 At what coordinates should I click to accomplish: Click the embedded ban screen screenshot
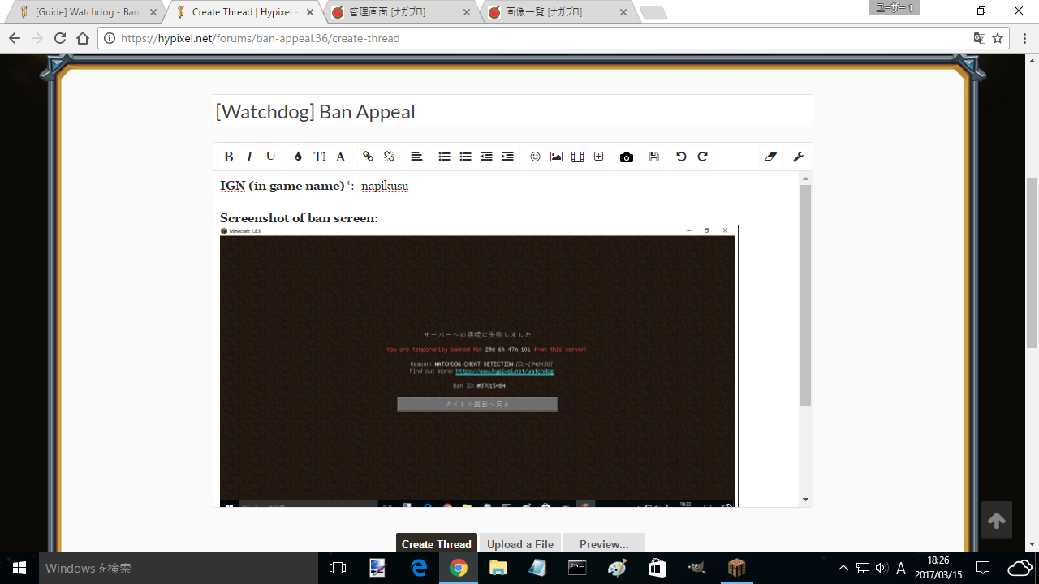(x=478, y=366)
